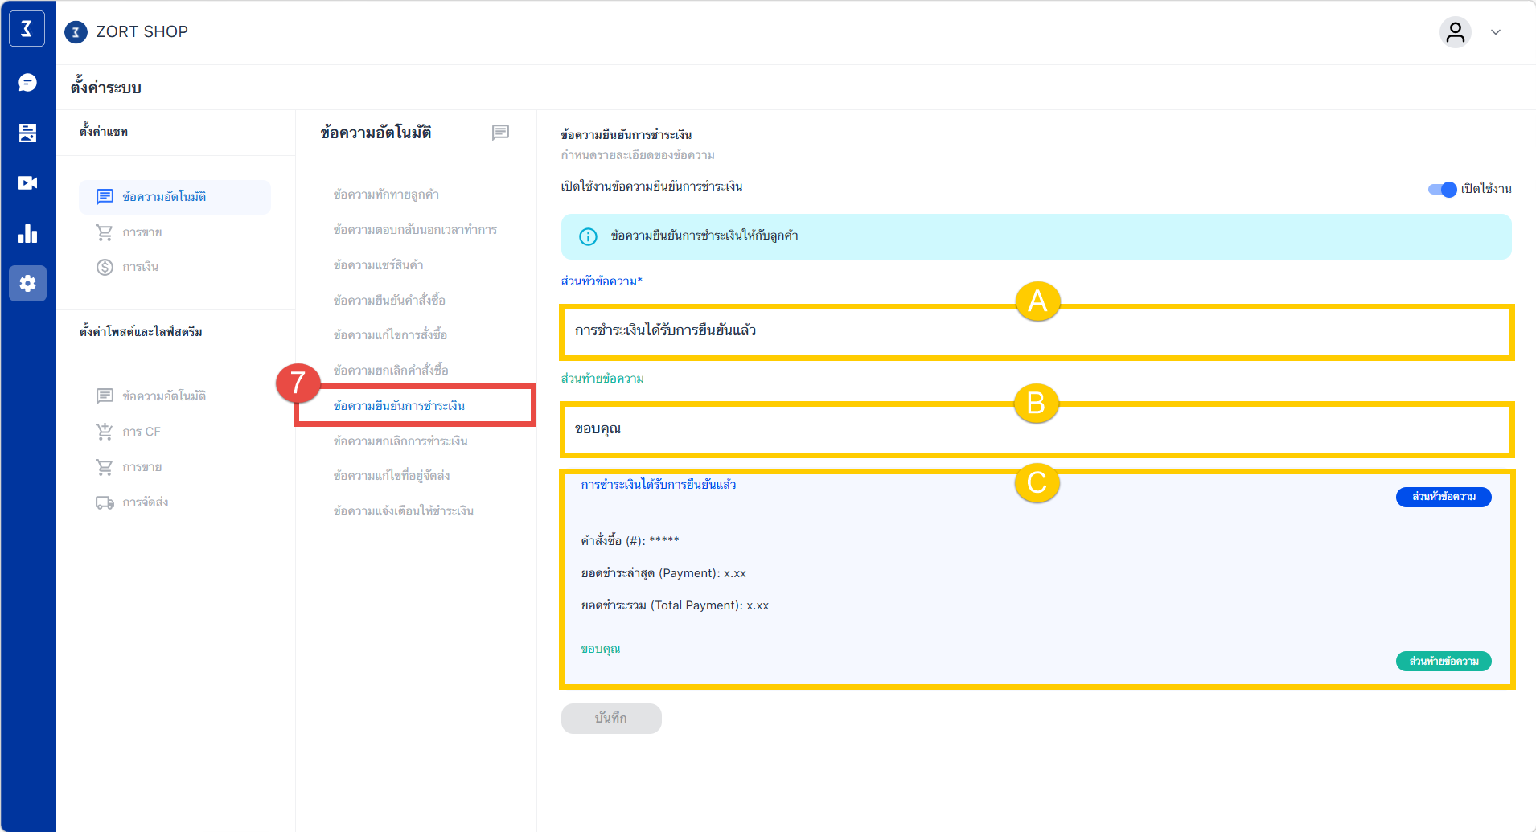Click the settings gear icon in sidebar
This screenshot has width=1536, height=832.
click(x=27, y=284)
